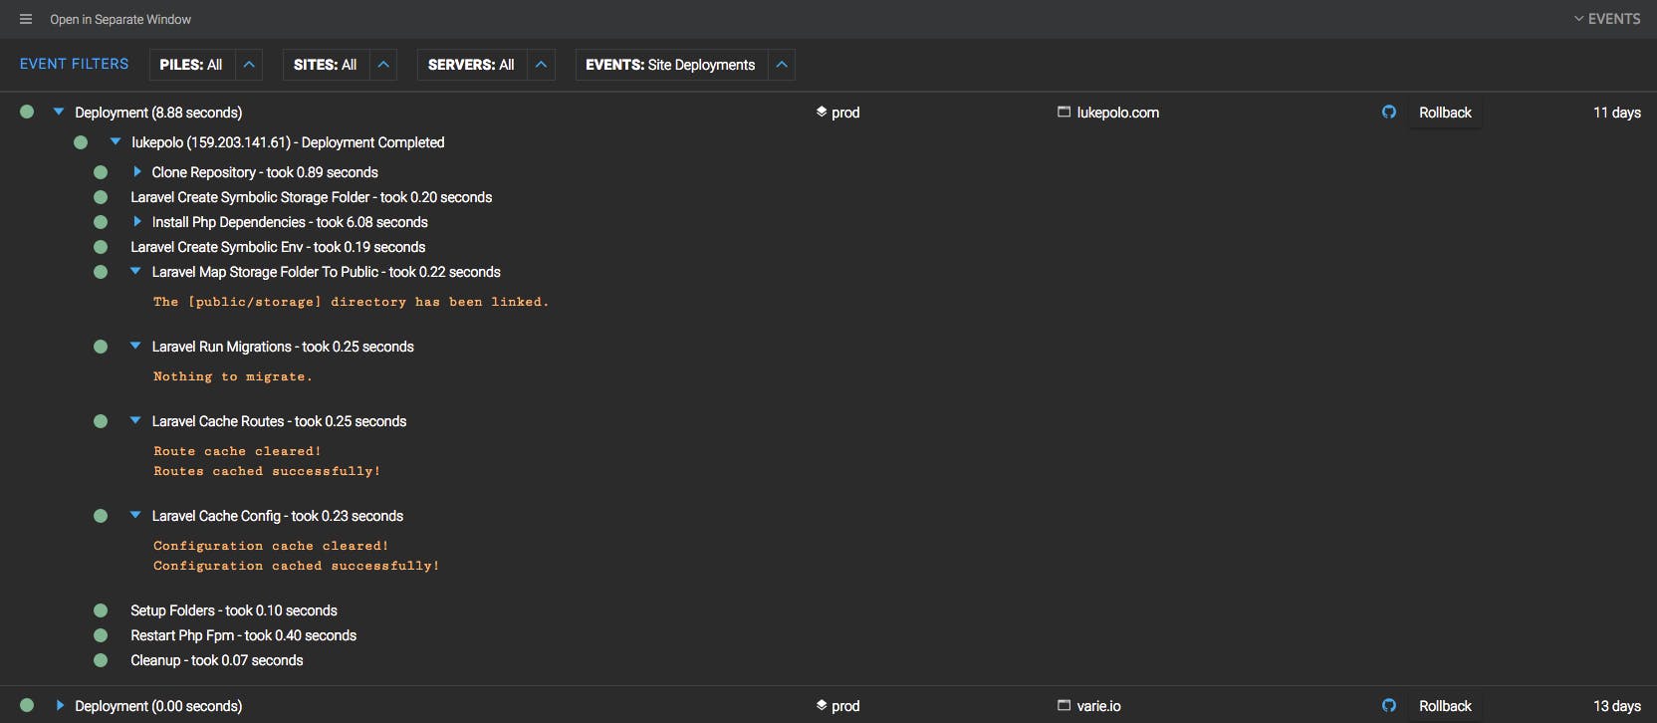Expand Clone Repository step output

coord(137,172)
